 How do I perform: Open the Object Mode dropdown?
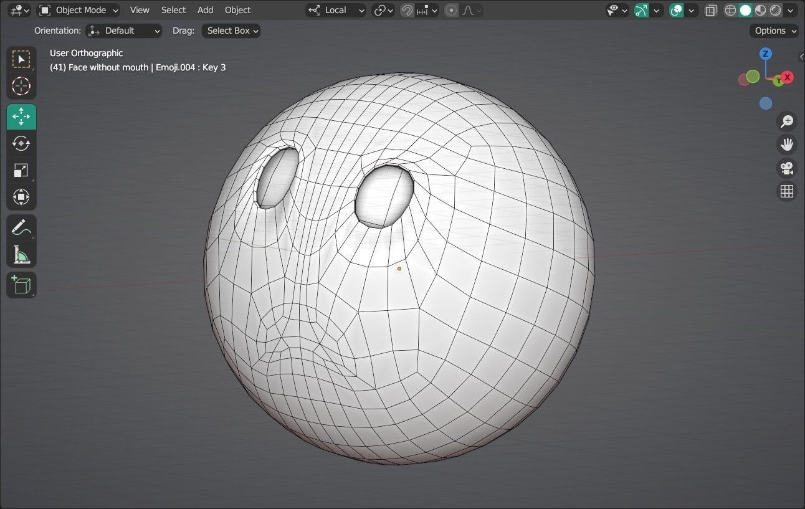click(x=79, y=10)
